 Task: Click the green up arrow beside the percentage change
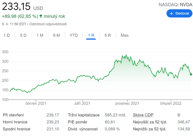(41, 16)
